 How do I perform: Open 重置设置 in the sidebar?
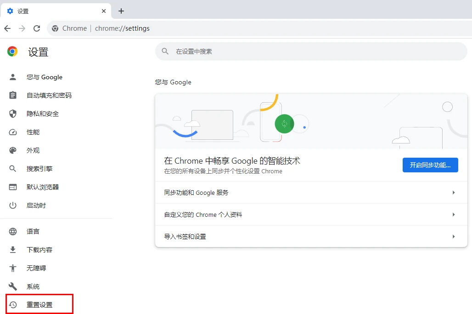point(39,304)
